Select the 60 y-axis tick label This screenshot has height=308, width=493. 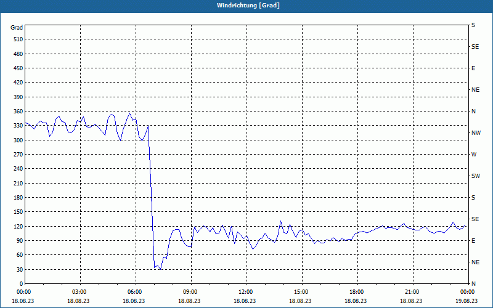click(x=19, y=255)
